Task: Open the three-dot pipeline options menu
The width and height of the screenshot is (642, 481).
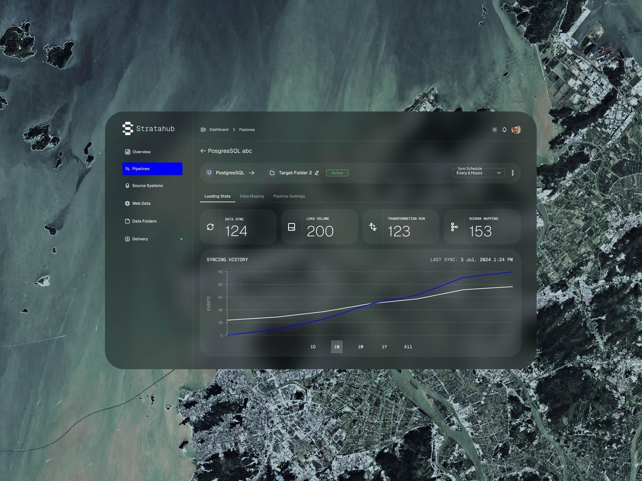Action: pyautogui.click(x=513, y=173)
